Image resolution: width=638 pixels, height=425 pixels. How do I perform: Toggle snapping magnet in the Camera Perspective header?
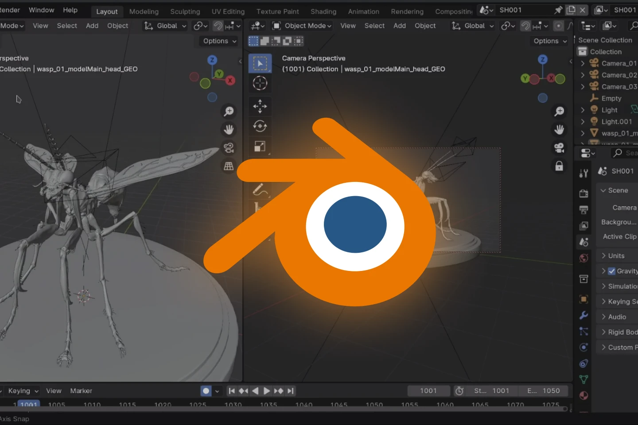pyautogui.click(x=525, y=26)
